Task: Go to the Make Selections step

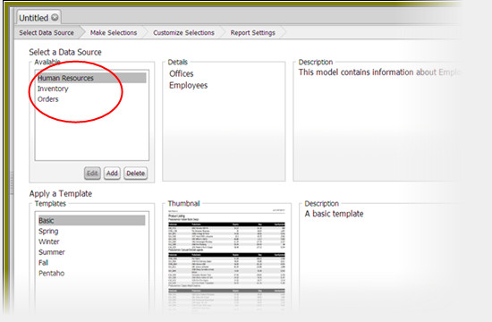Action: pyautogui.click(x=114, y=32)
